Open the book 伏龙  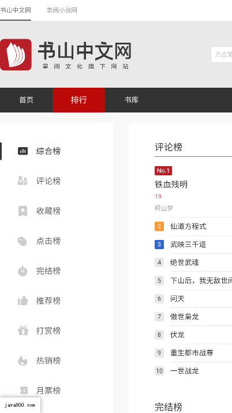point(177,335)
